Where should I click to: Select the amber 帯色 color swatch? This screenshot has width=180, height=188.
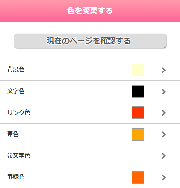pyautogui.click(x=138, y=134)
